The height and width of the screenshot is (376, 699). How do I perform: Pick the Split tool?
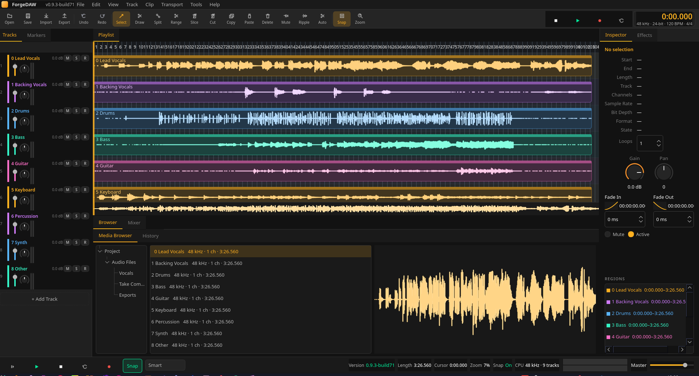pos(158,19)
